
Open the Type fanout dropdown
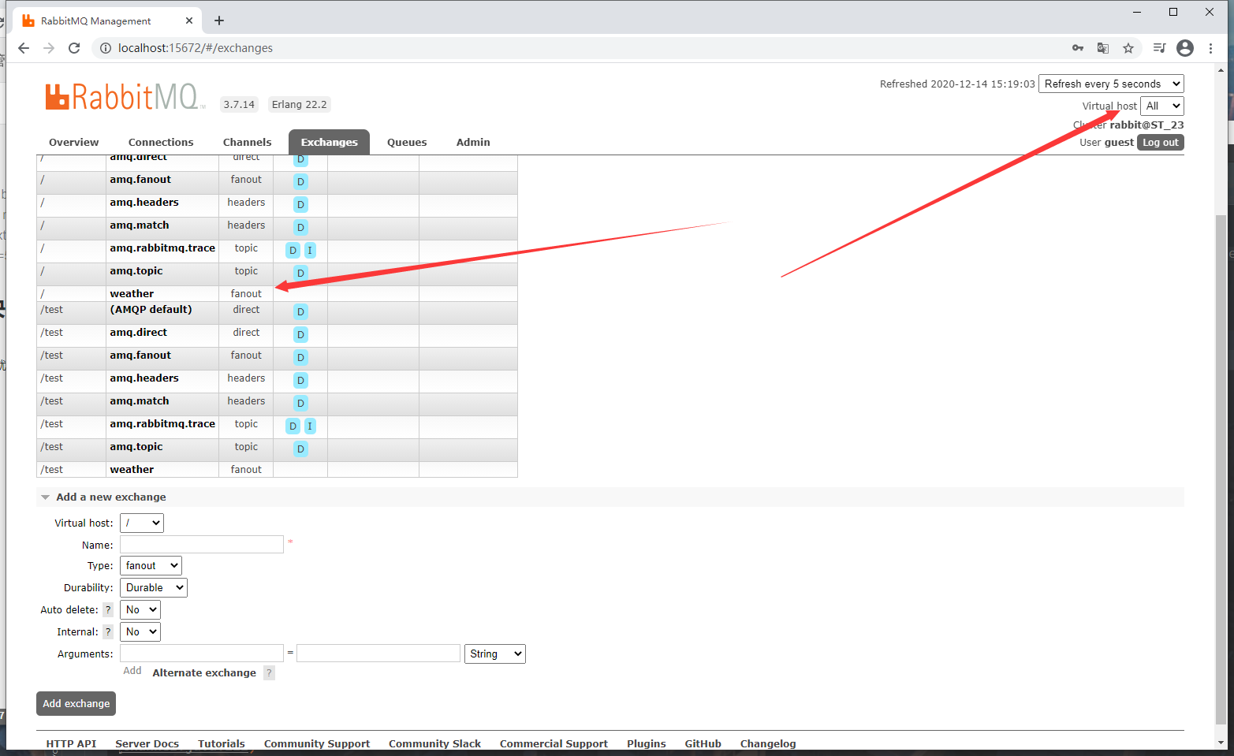pos(151,565)
